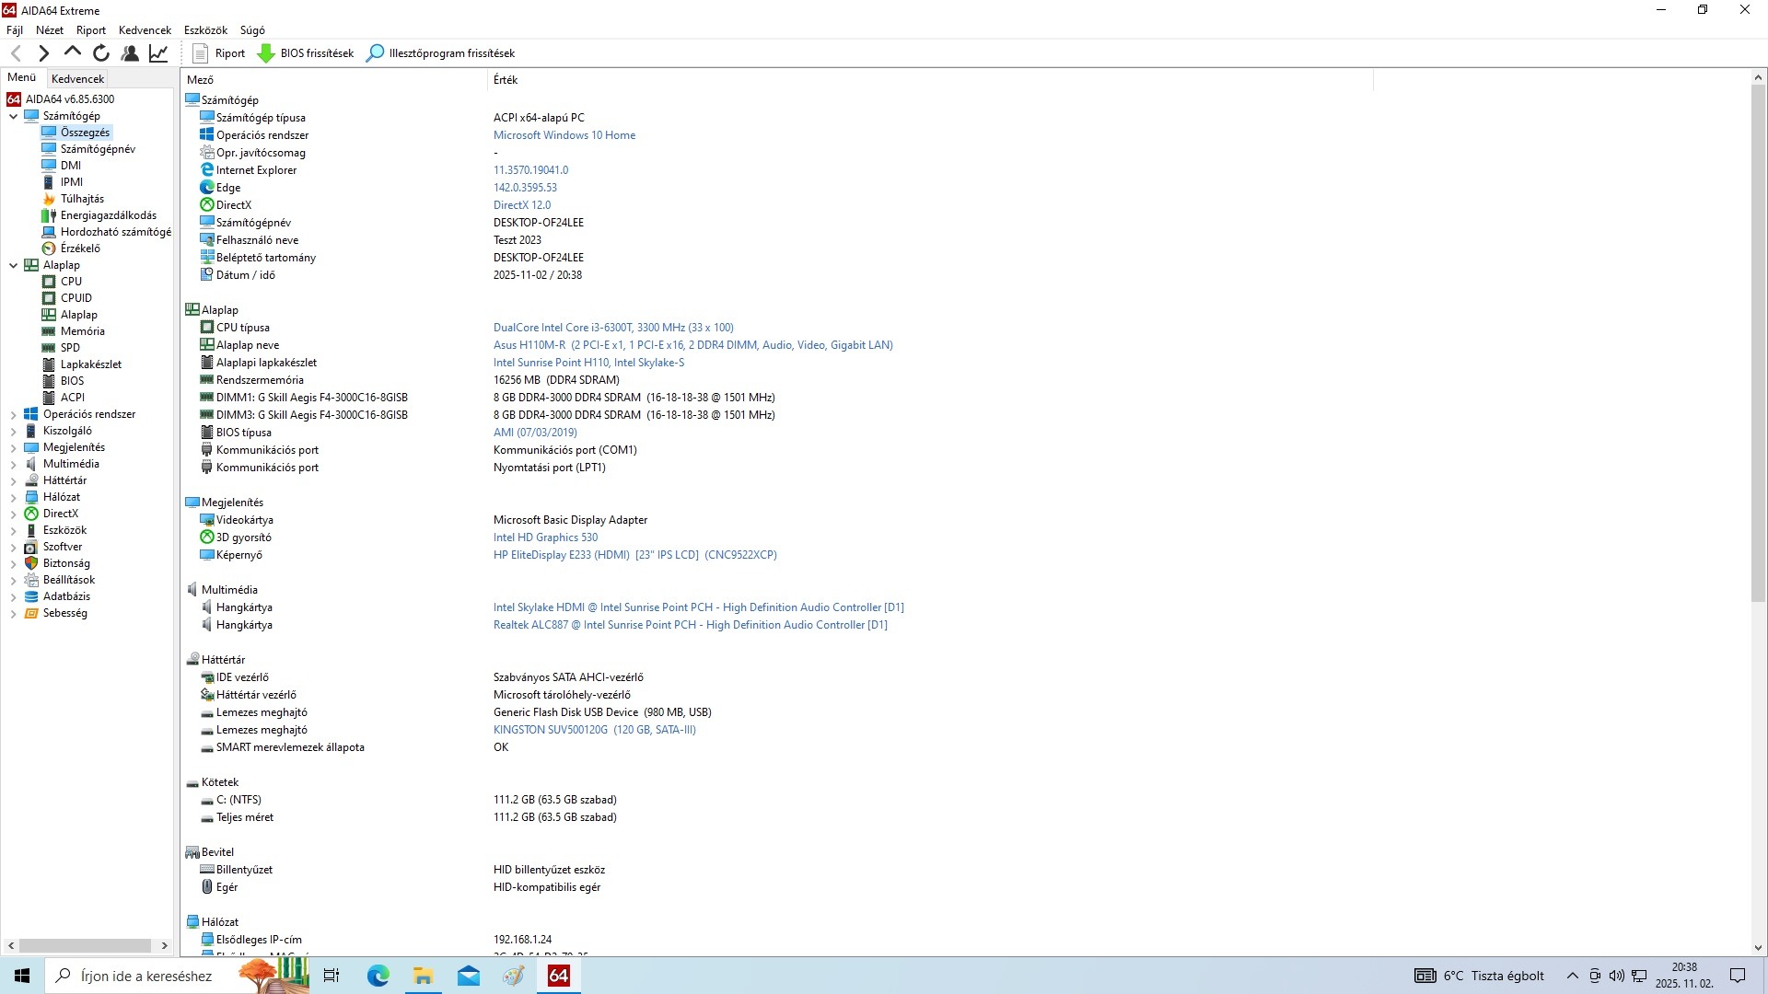Click the Windows search box
Image resolution: width=1768 pixels, height=994 pixels.
145,976
